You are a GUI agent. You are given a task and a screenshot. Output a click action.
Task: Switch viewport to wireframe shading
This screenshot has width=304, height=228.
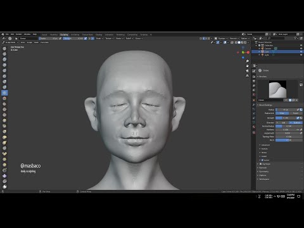236,42
